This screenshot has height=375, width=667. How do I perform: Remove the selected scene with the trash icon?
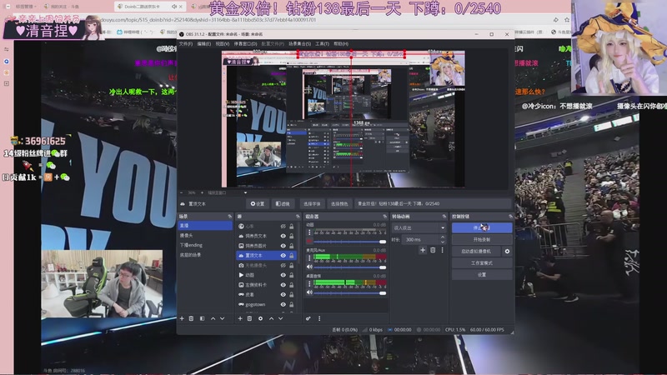tap(192, 318)
